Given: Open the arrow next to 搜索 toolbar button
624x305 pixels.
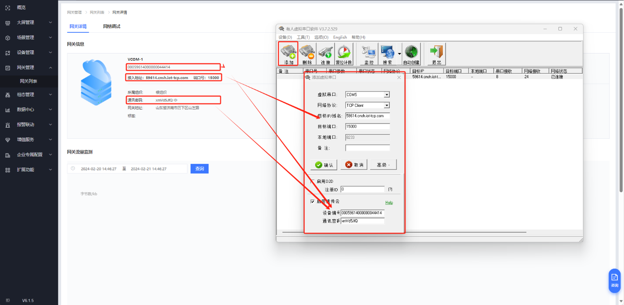Looking at the screenshot, I should [x=399, y=54].
